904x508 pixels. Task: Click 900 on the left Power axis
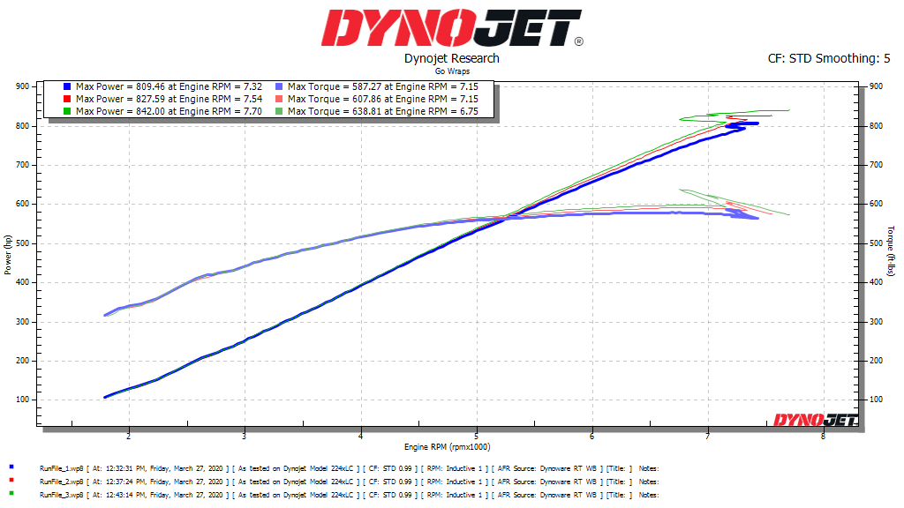[22, 86]
